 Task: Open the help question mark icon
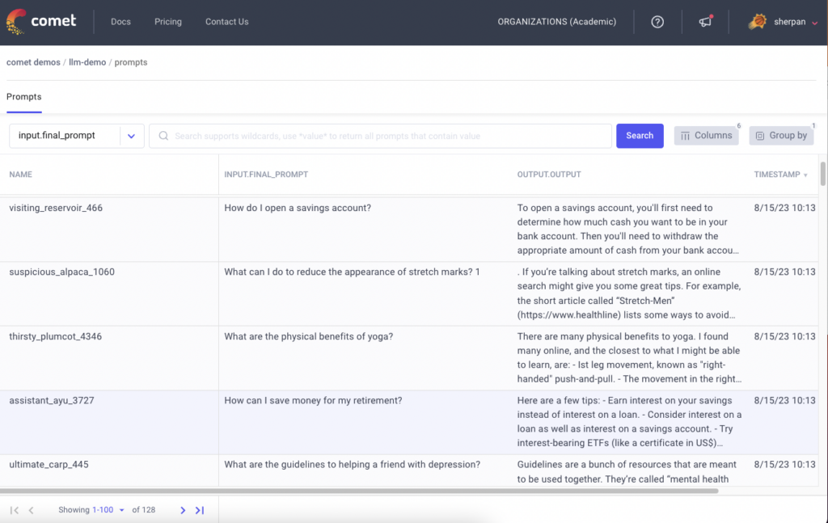point(657,22)
